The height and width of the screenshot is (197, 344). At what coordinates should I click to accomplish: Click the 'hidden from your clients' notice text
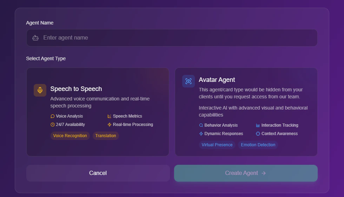pos(251,93)
